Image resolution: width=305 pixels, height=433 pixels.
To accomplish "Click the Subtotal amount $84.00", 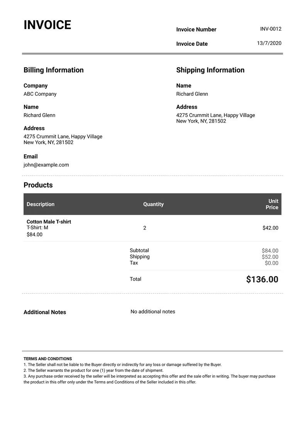I will [270, 251].
